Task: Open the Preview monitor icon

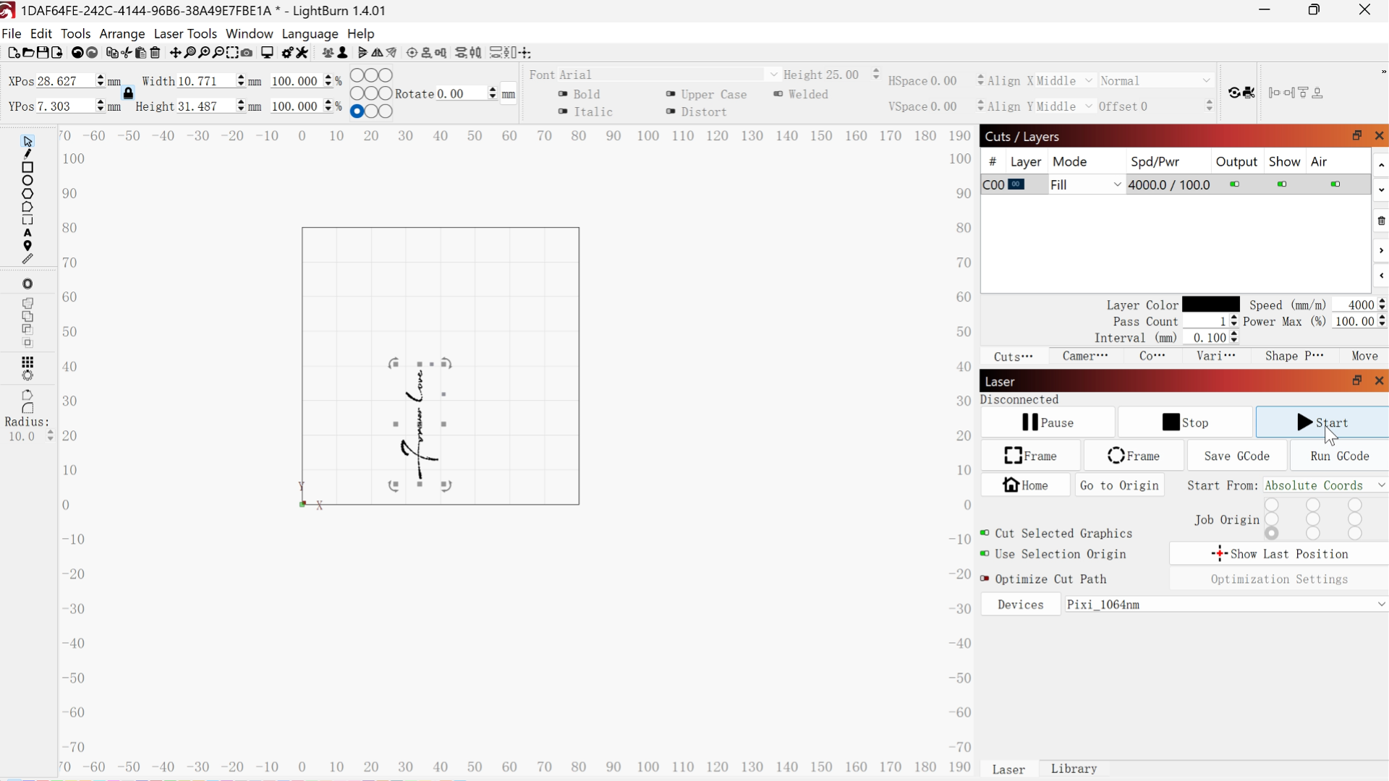Action: [x=267, y=53]
